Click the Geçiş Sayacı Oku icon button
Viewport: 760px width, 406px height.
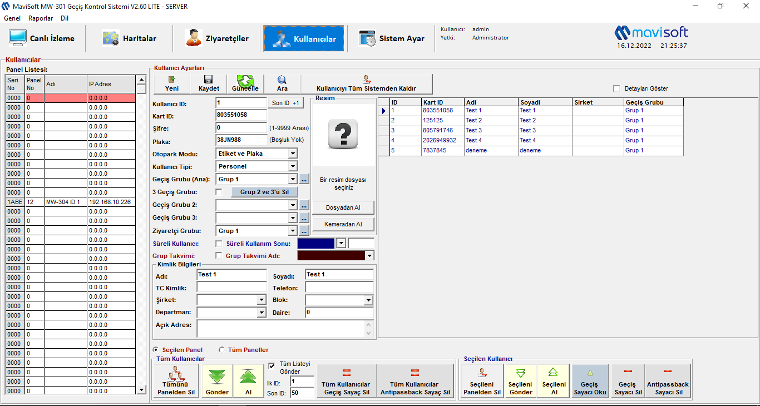(590, 373)
